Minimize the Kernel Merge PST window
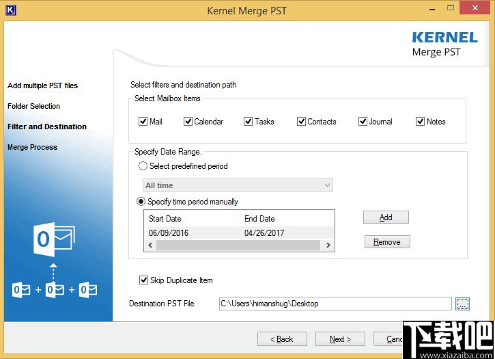 pos(432,8)
